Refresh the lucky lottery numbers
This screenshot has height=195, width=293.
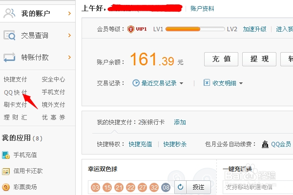click(x=180, y=187)
